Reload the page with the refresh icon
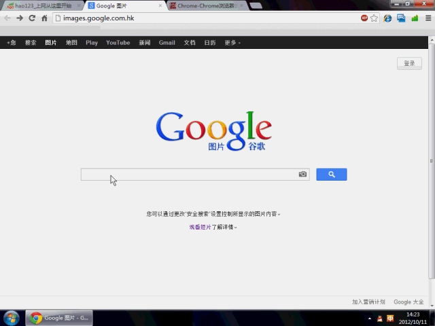Viewport: 435px width, 326px height. pyautogui.click(x=32, y=18)
